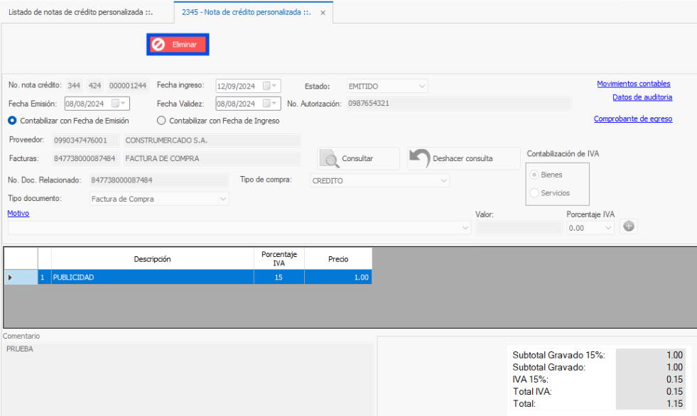The height and width of the screenshot is (416, 697).
Task: Open the Fecha ingreso calendar picker
Action: point(271,86)
